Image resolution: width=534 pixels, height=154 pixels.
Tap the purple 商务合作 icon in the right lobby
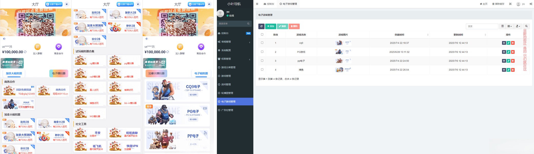pos(201,47)
